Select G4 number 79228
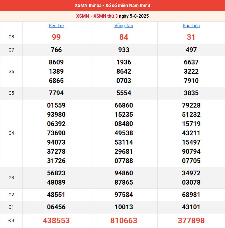The width and height of the screenshot is (225, 228). click(191, 105)
